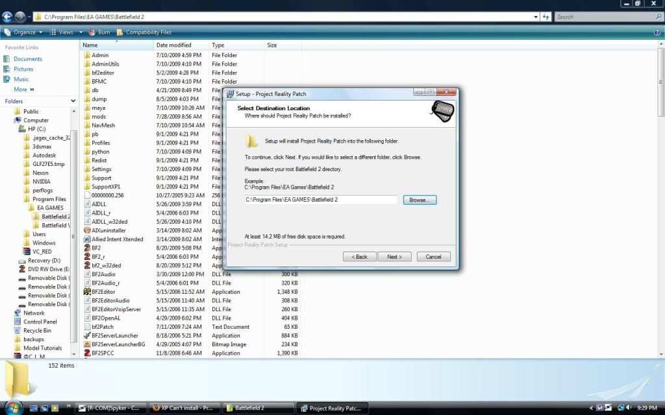
Task: Open Help with the question mark icon
Action: pos(657,32)
